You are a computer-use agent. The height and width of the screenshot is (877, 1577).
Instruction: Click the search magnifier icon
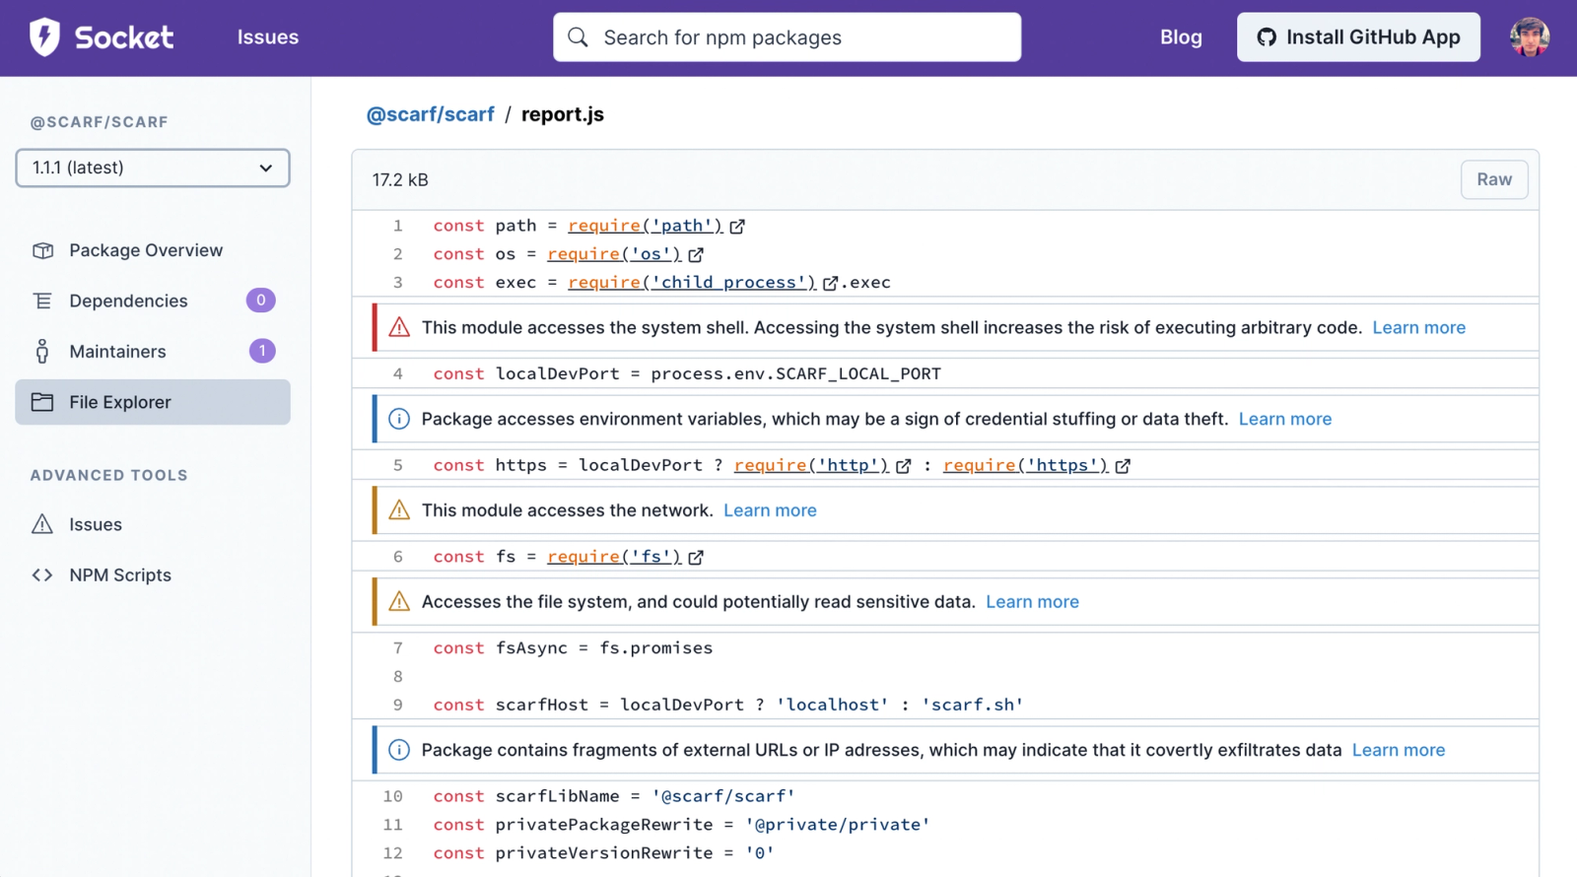pos(579,37)
